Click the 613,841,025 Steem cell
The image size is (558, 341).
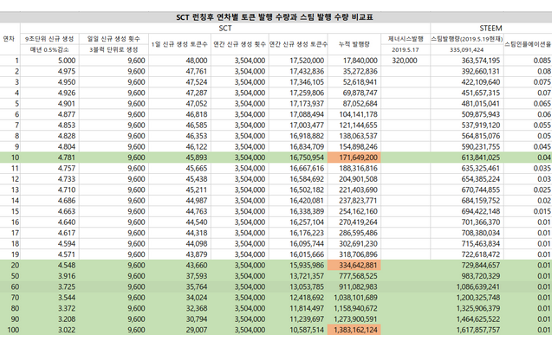click(x=481, y=158)
